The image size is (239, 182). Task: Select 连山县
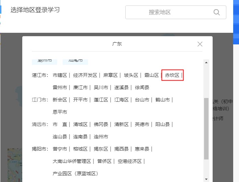(x=60, y=137)
